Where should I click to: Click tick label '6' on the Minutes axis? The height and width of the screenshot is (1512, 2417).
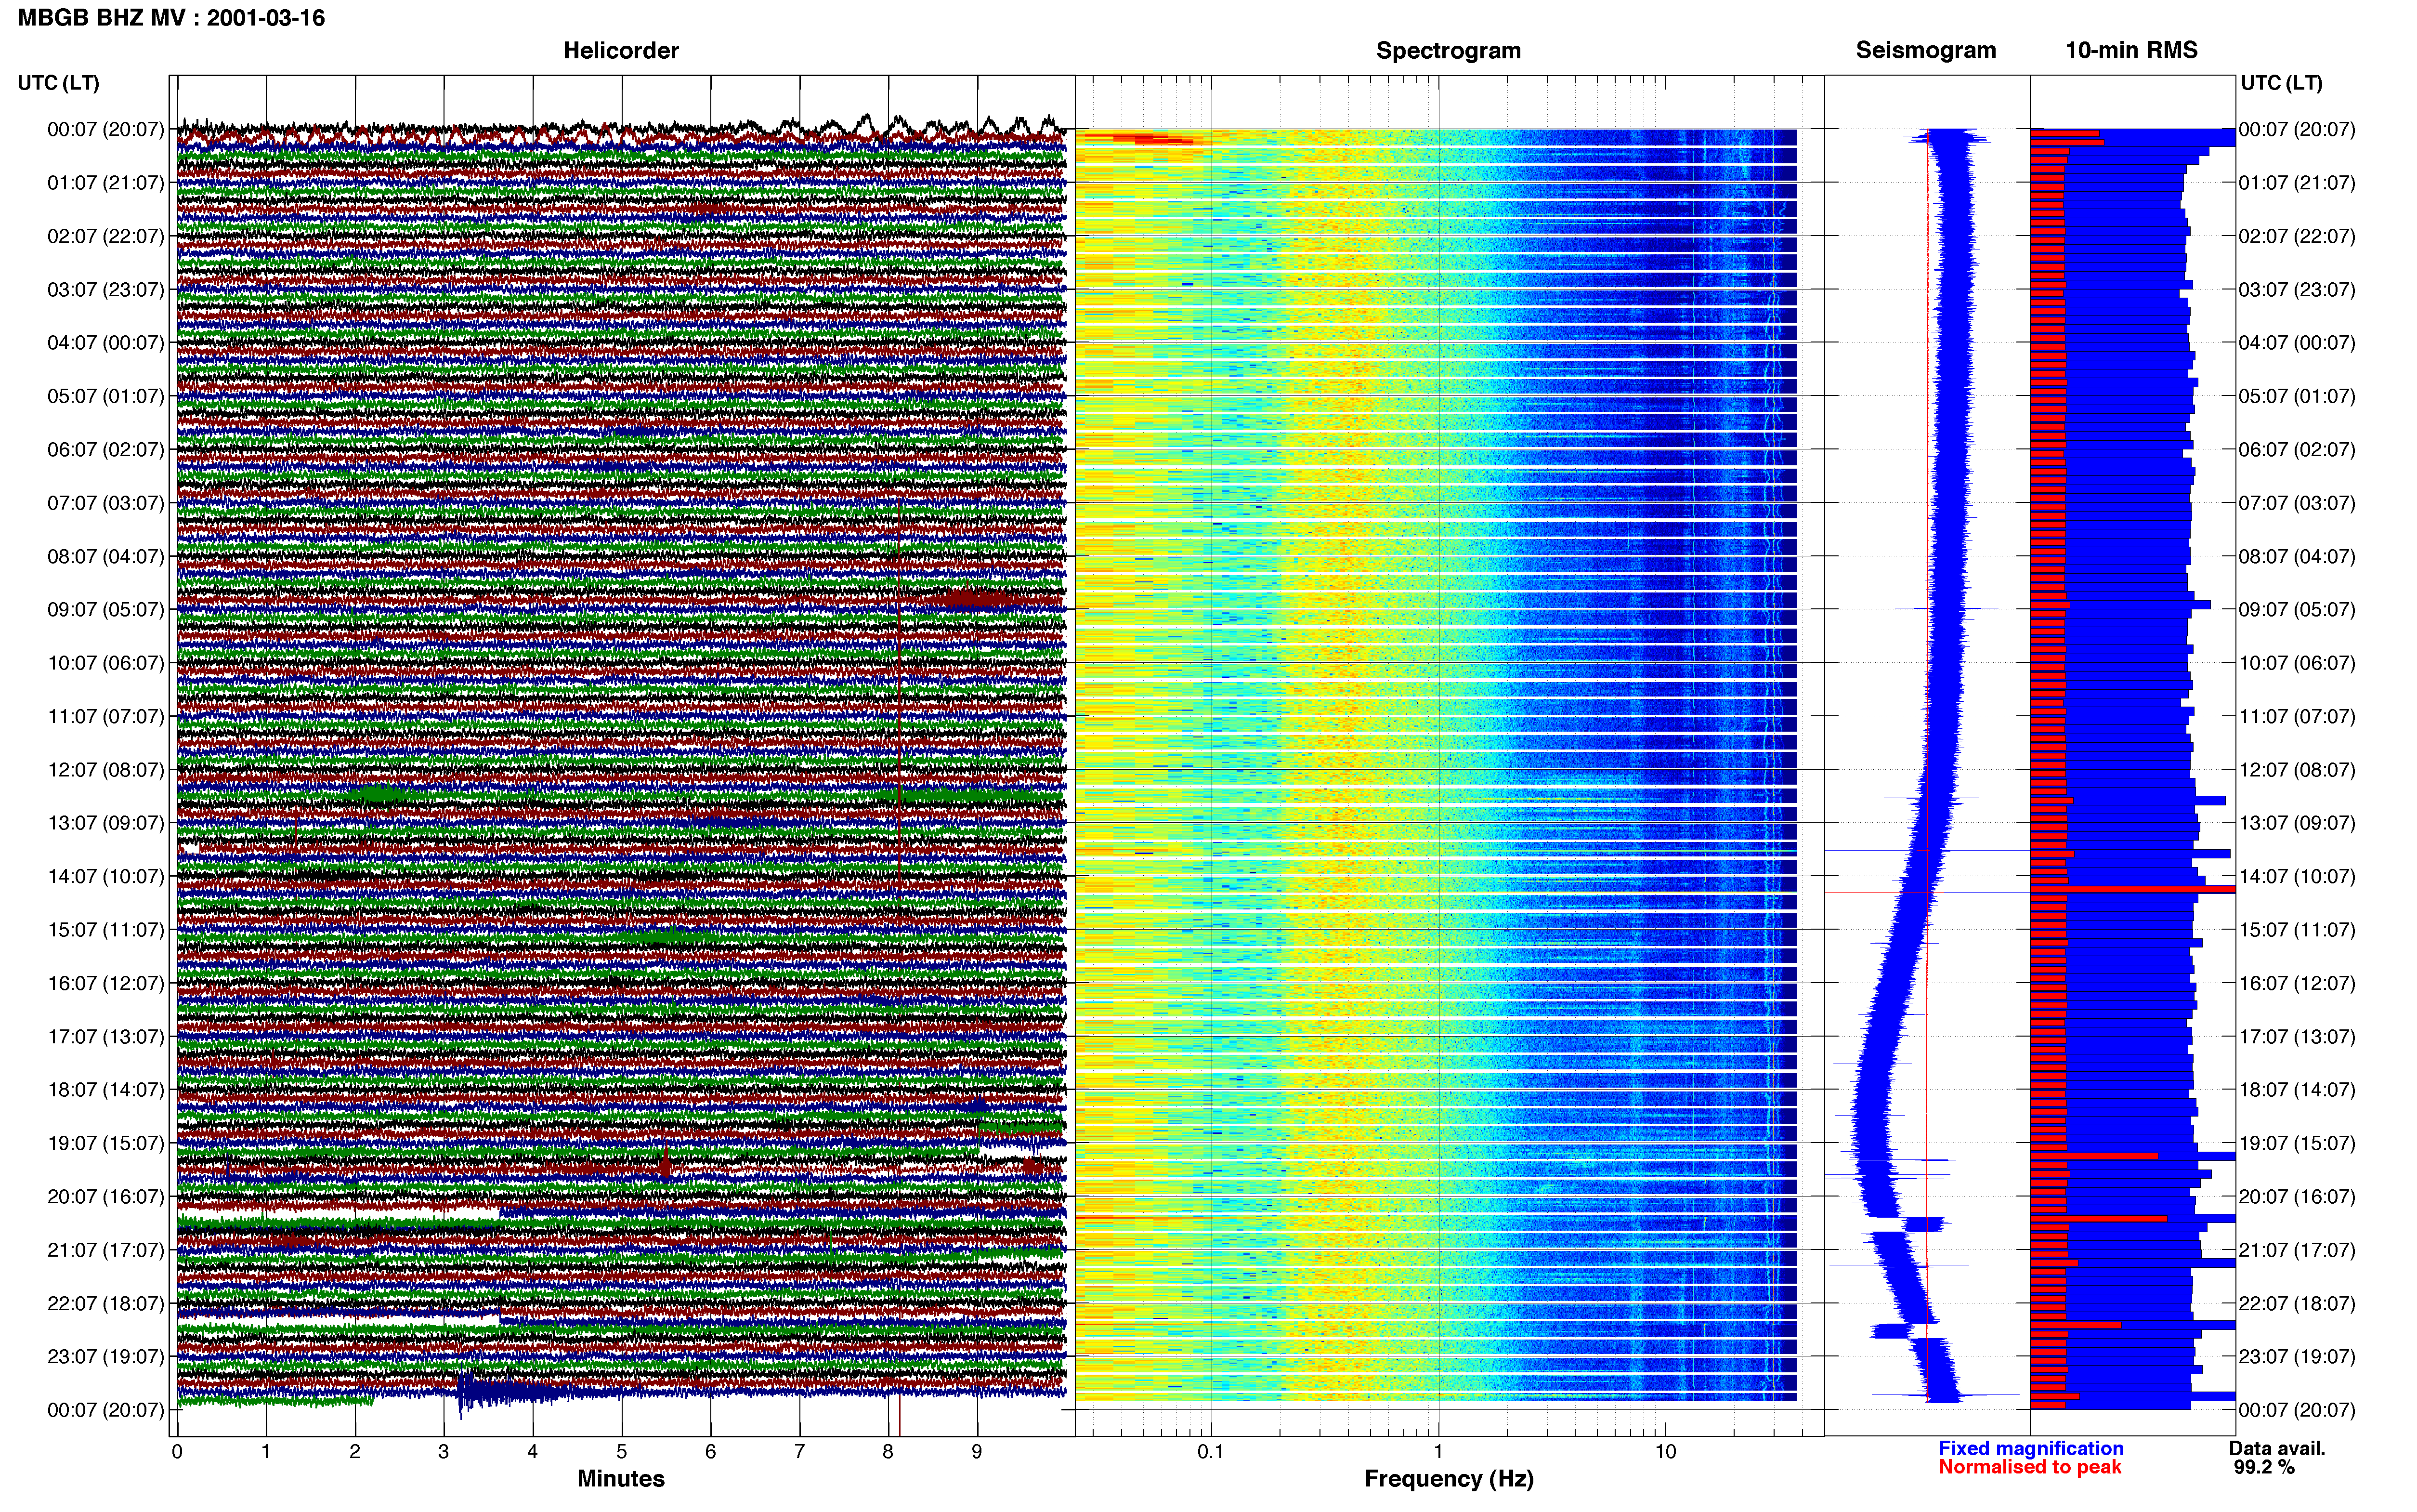tap(711, 1452)
